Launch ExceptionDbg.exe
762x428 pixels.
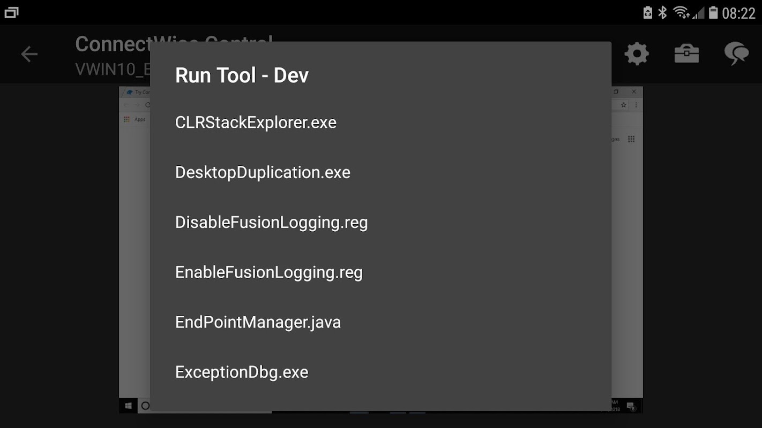click(x=242, y=372)
